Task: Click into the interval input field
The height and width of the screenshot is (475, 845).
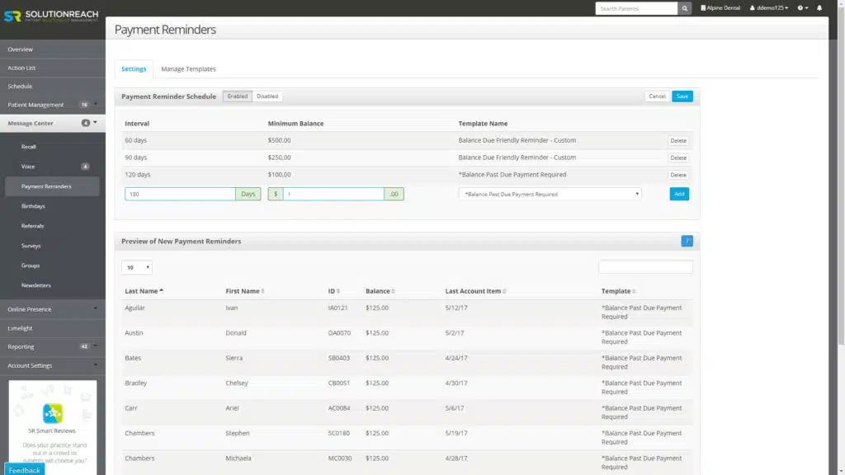Action: 179,193
